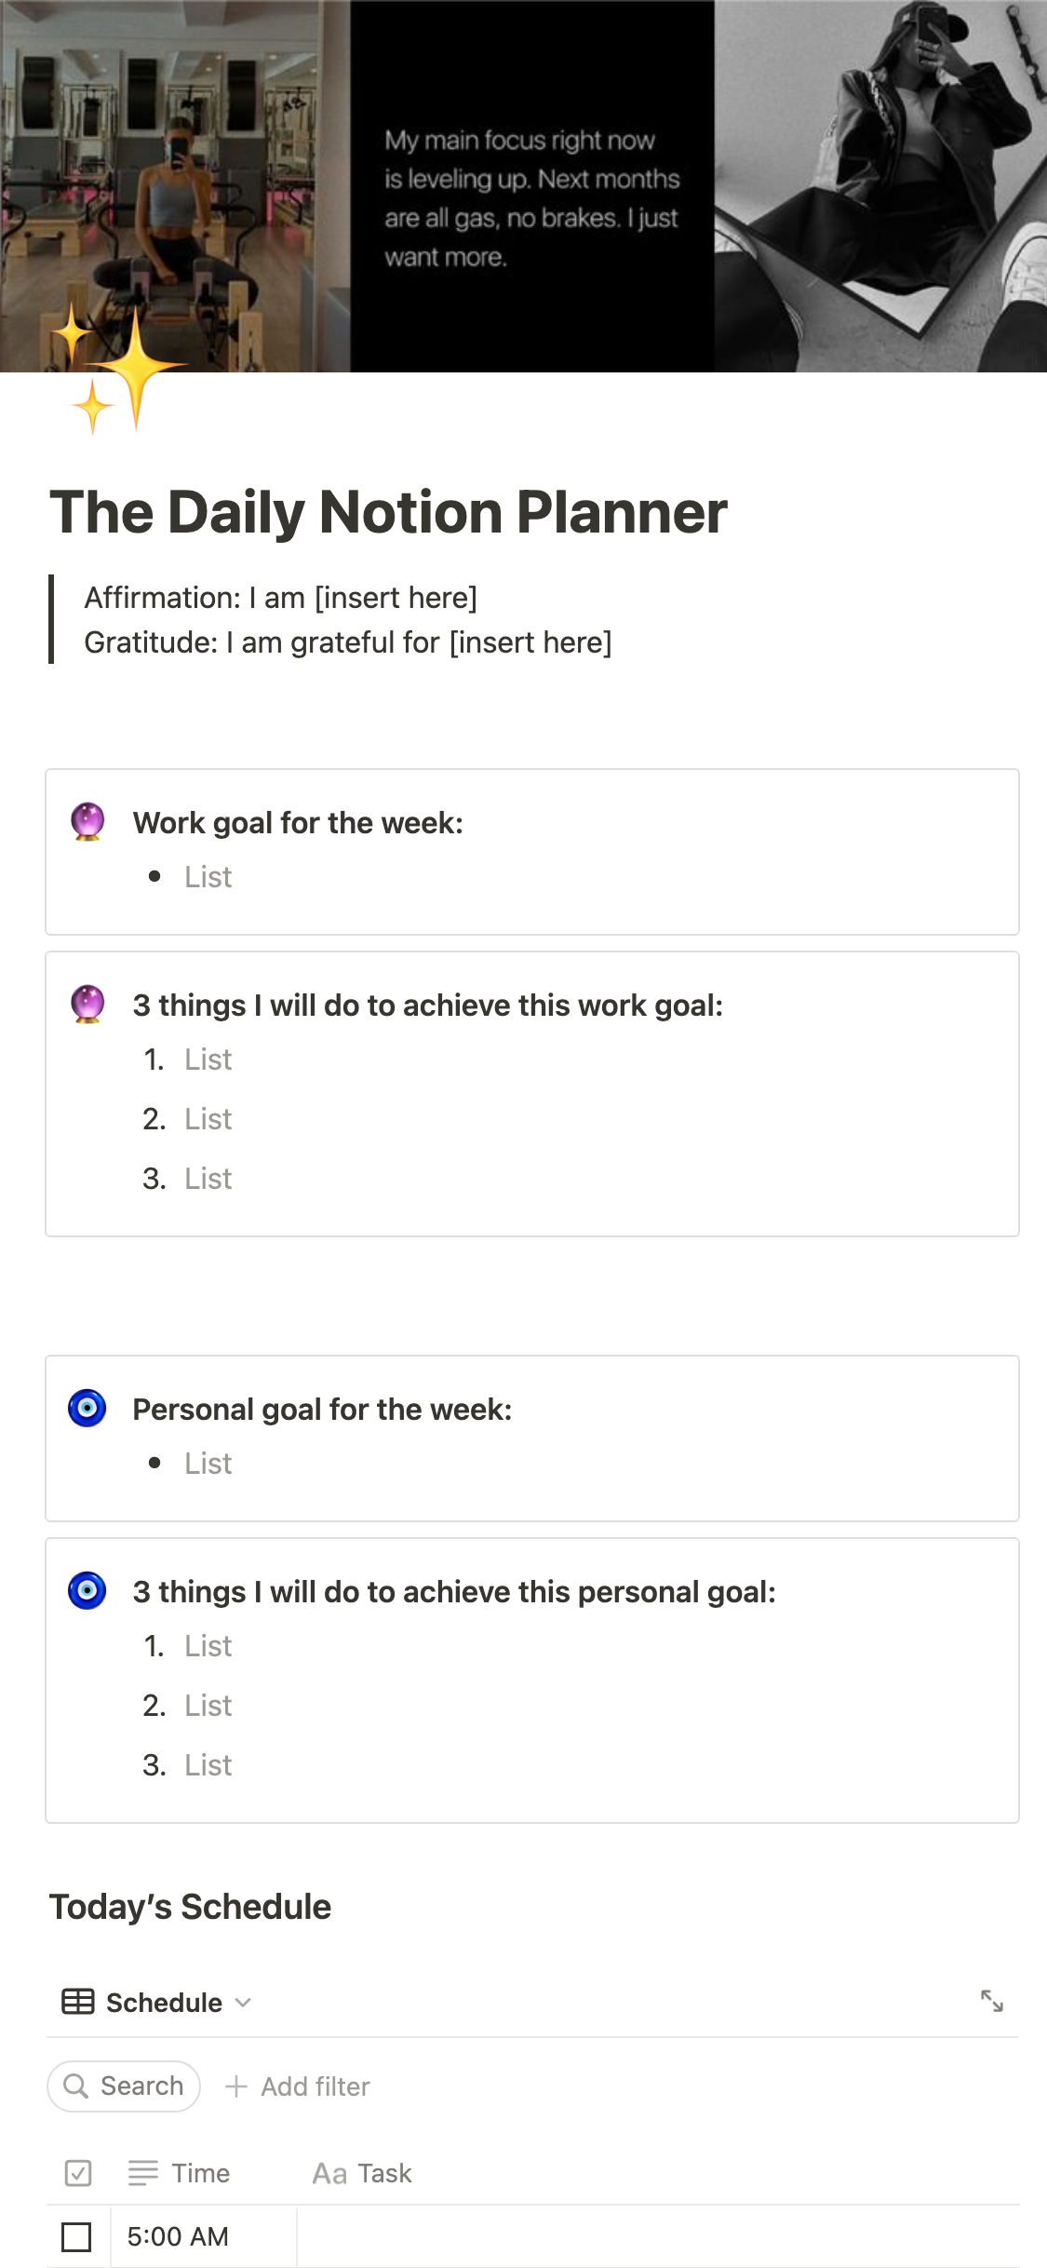Click the sparkles page icon
This screenshot has width=1047, height=2268.
point(119,372)
